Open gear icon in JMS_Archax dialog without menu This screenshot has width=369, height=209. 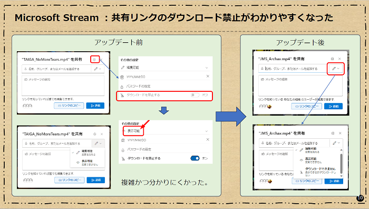332,59
